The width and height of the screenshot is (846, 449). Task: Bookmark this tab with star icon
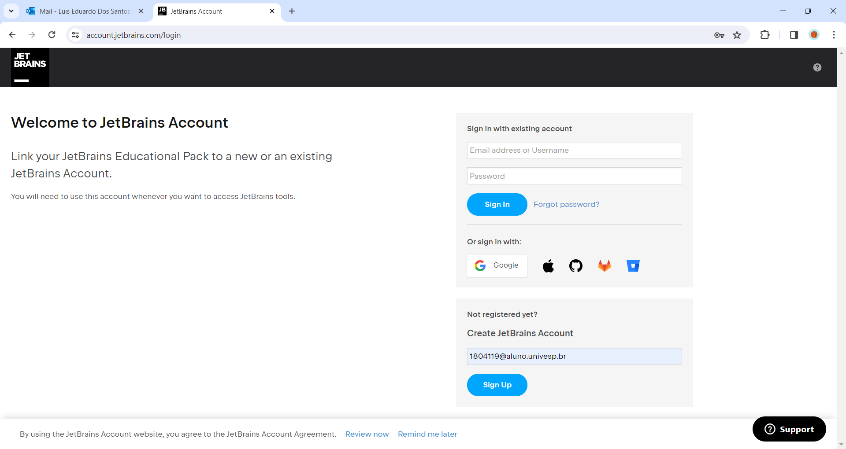click(x=737, y=35)
